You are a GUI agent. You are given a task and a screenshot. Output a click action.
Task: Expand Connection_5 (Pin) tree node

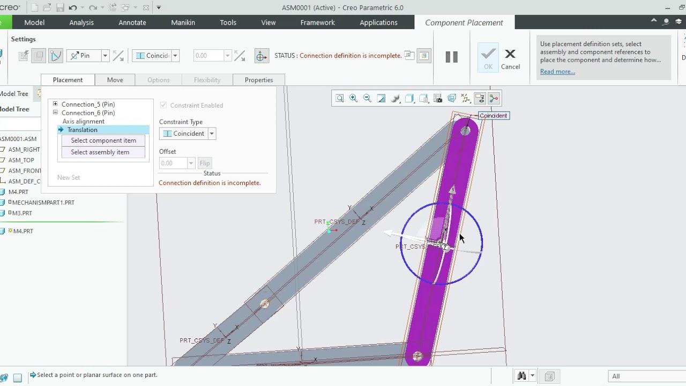(x=55, y=104)
